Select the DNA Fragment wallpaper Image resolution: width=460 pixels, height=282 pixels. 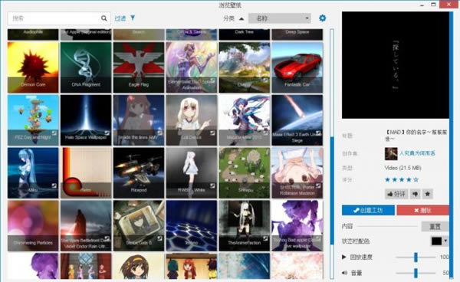(86, 67)
